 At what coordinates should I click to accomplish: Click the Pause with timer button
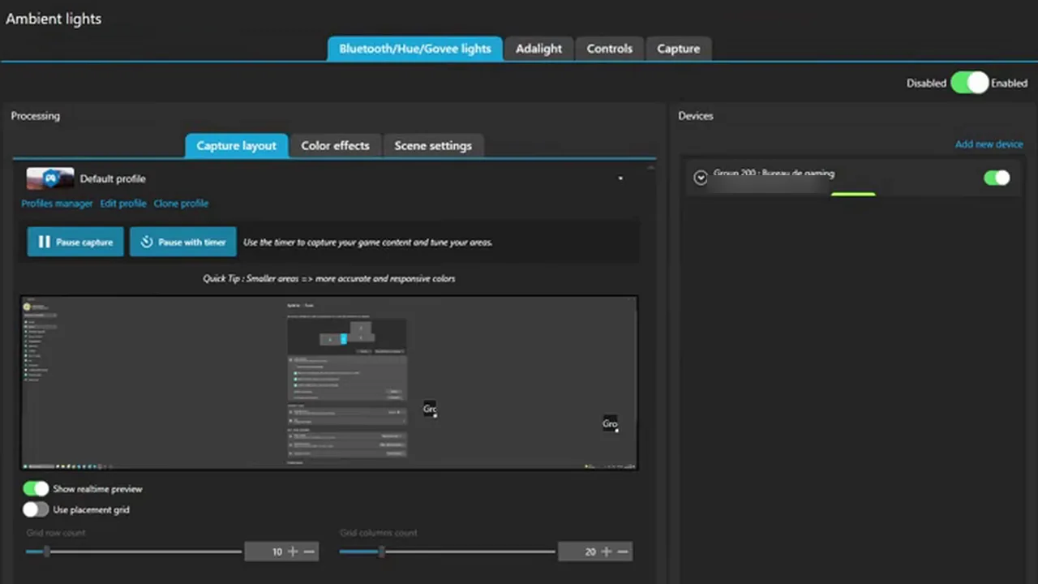(183, 242)
